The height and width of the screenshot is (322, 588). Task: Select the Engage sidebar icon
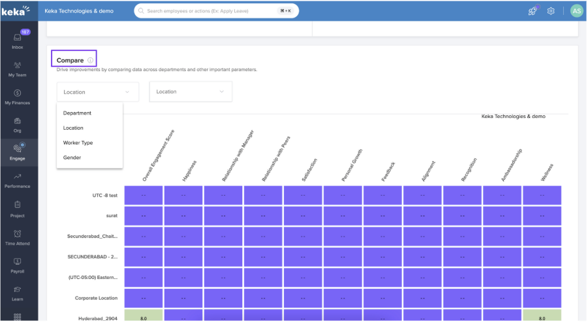click(x=18, y=152)
